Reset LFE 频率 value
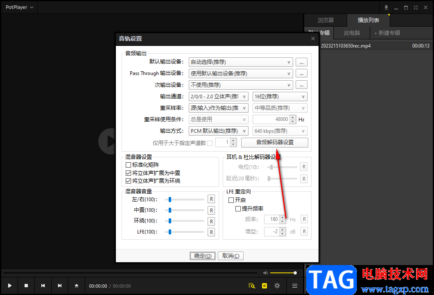 pyautogui.click(x=304, y=219)
